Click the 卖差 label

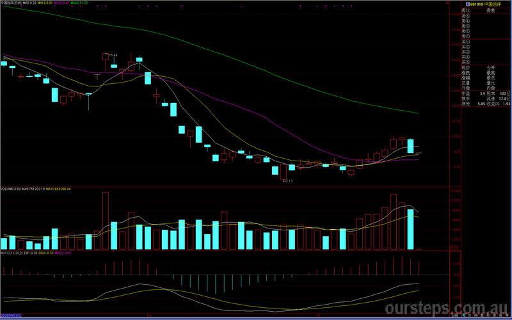491,11
